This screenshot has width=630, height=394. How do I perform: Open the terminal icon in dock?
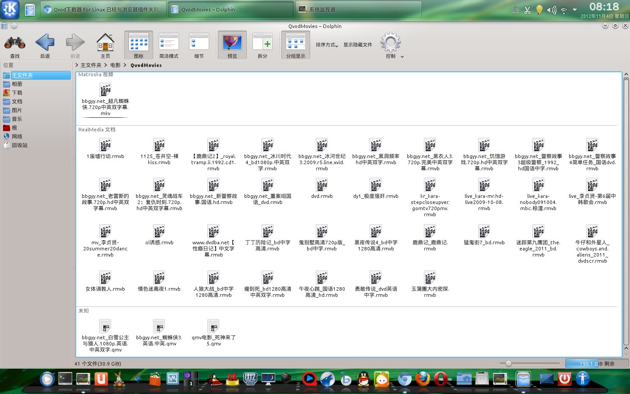coord(65,378)
